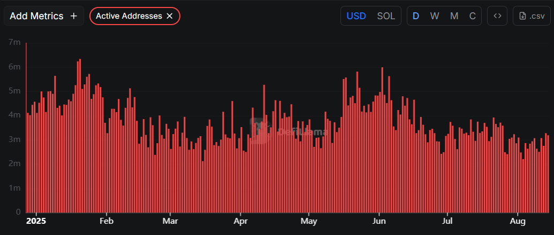Click the tallest bar at start of 2025
Viewport: 554px width, 235px height.
tap(26, 128)
